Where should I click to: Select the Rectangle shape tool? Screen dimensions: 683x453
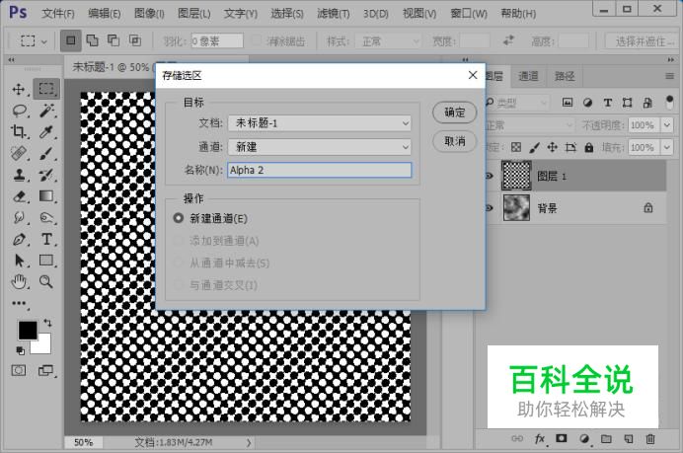(x=46, y=261)
